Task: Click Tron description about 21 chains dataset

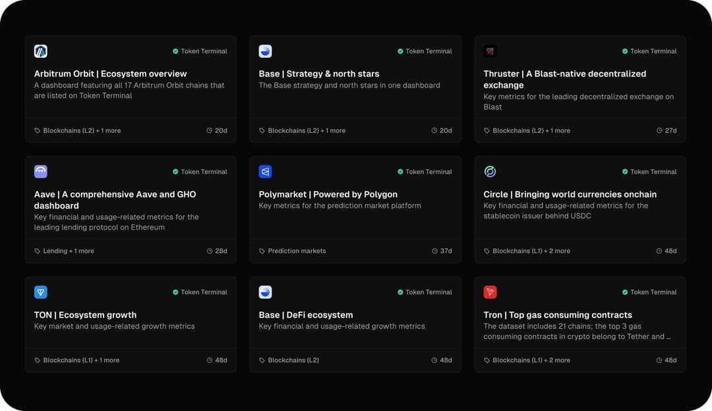Action: pos(577,331)
